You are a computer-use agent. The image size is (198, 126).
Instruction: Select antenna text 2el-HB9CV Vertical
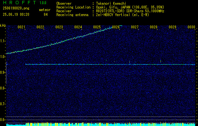[x=113, y=15]
